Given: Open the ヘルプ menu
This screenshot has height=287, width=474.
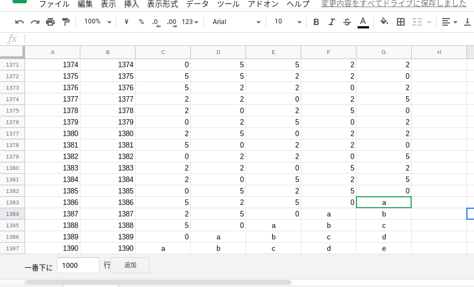Looking at the screenshot, I should pos(298,4).
